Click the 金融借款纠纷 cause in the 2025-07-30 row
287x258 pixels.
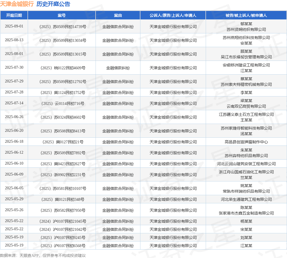(118, 68)
